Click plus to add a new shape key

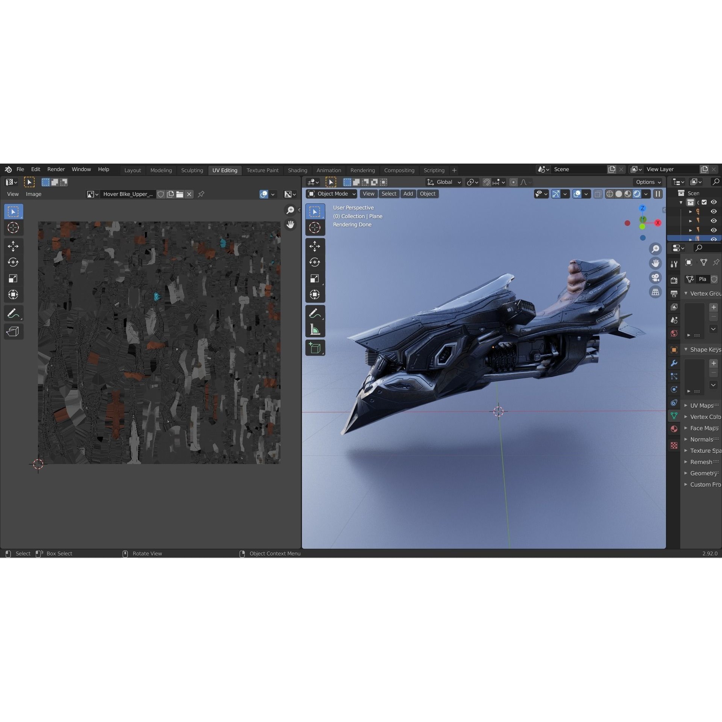[x=714, y=364]
